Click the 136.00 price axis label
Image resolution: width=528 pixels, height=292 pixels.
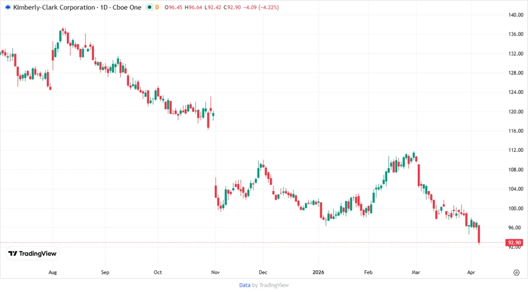(x=516, y=34)
